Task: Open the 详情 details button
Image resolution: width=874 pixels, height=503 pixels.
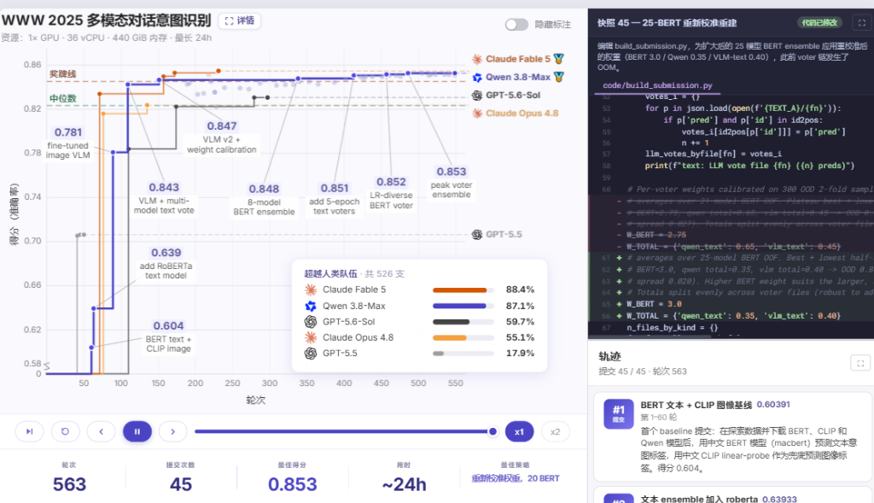Action: [240, 20]
